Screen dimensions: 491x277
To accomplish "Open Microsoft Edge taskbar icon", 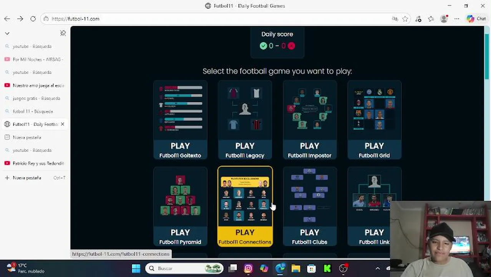I will [280, 268].
